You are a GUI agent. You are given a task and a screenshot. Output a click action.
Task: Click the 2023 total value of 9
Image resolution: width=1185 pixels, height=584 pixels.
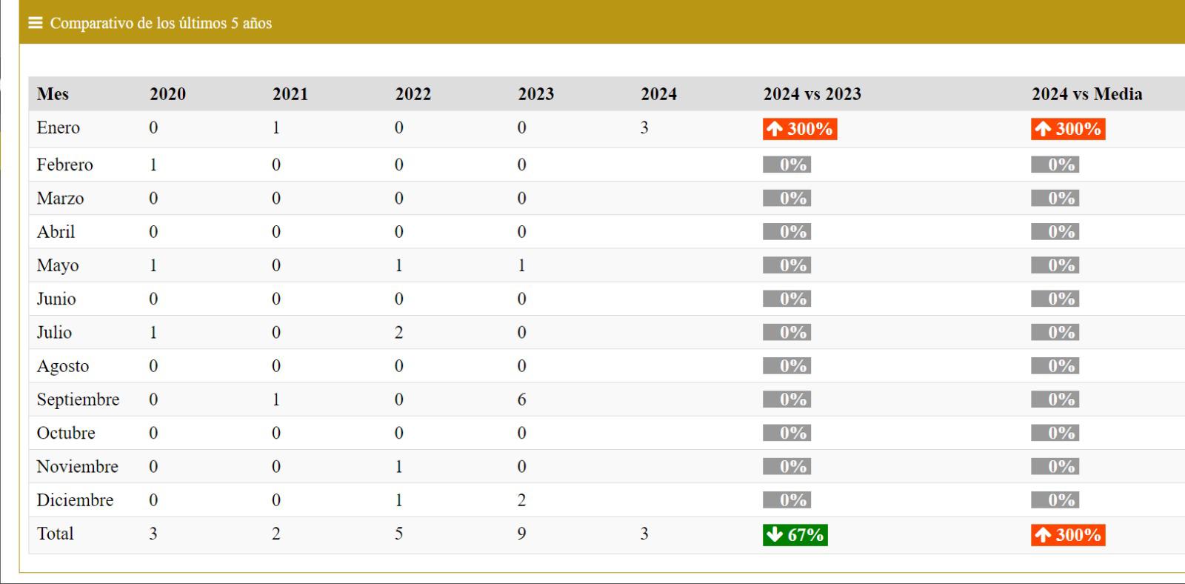click(x=521, y=534)
